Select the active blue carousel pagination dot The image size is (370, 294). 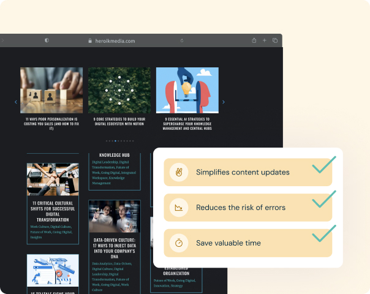(x=115, y=141)
